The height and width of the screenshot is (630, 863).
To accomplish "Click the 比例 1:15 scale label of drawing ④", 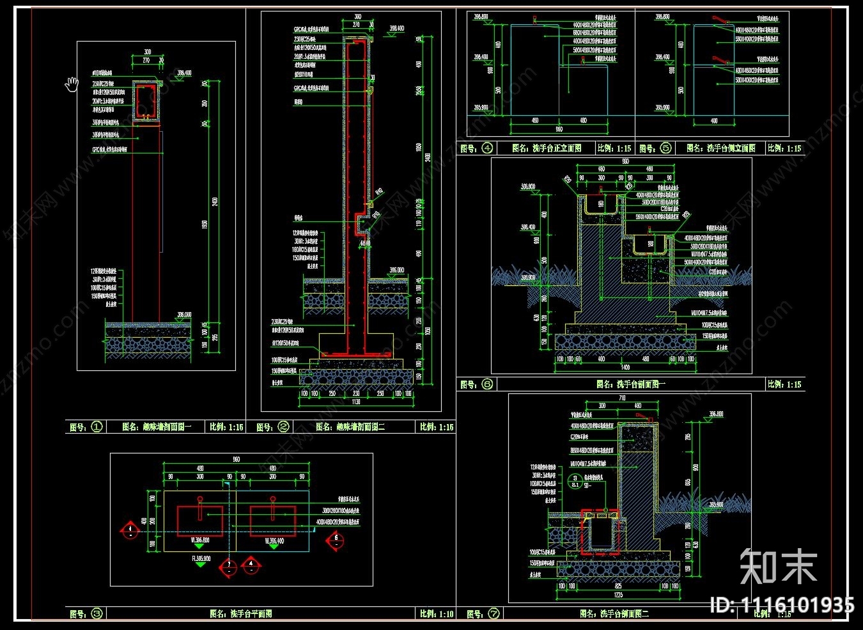I will 614,148.
